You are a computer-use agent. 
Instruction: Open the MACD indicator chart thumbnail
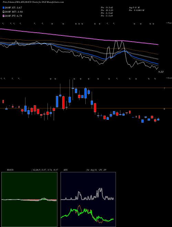point(29,199)
